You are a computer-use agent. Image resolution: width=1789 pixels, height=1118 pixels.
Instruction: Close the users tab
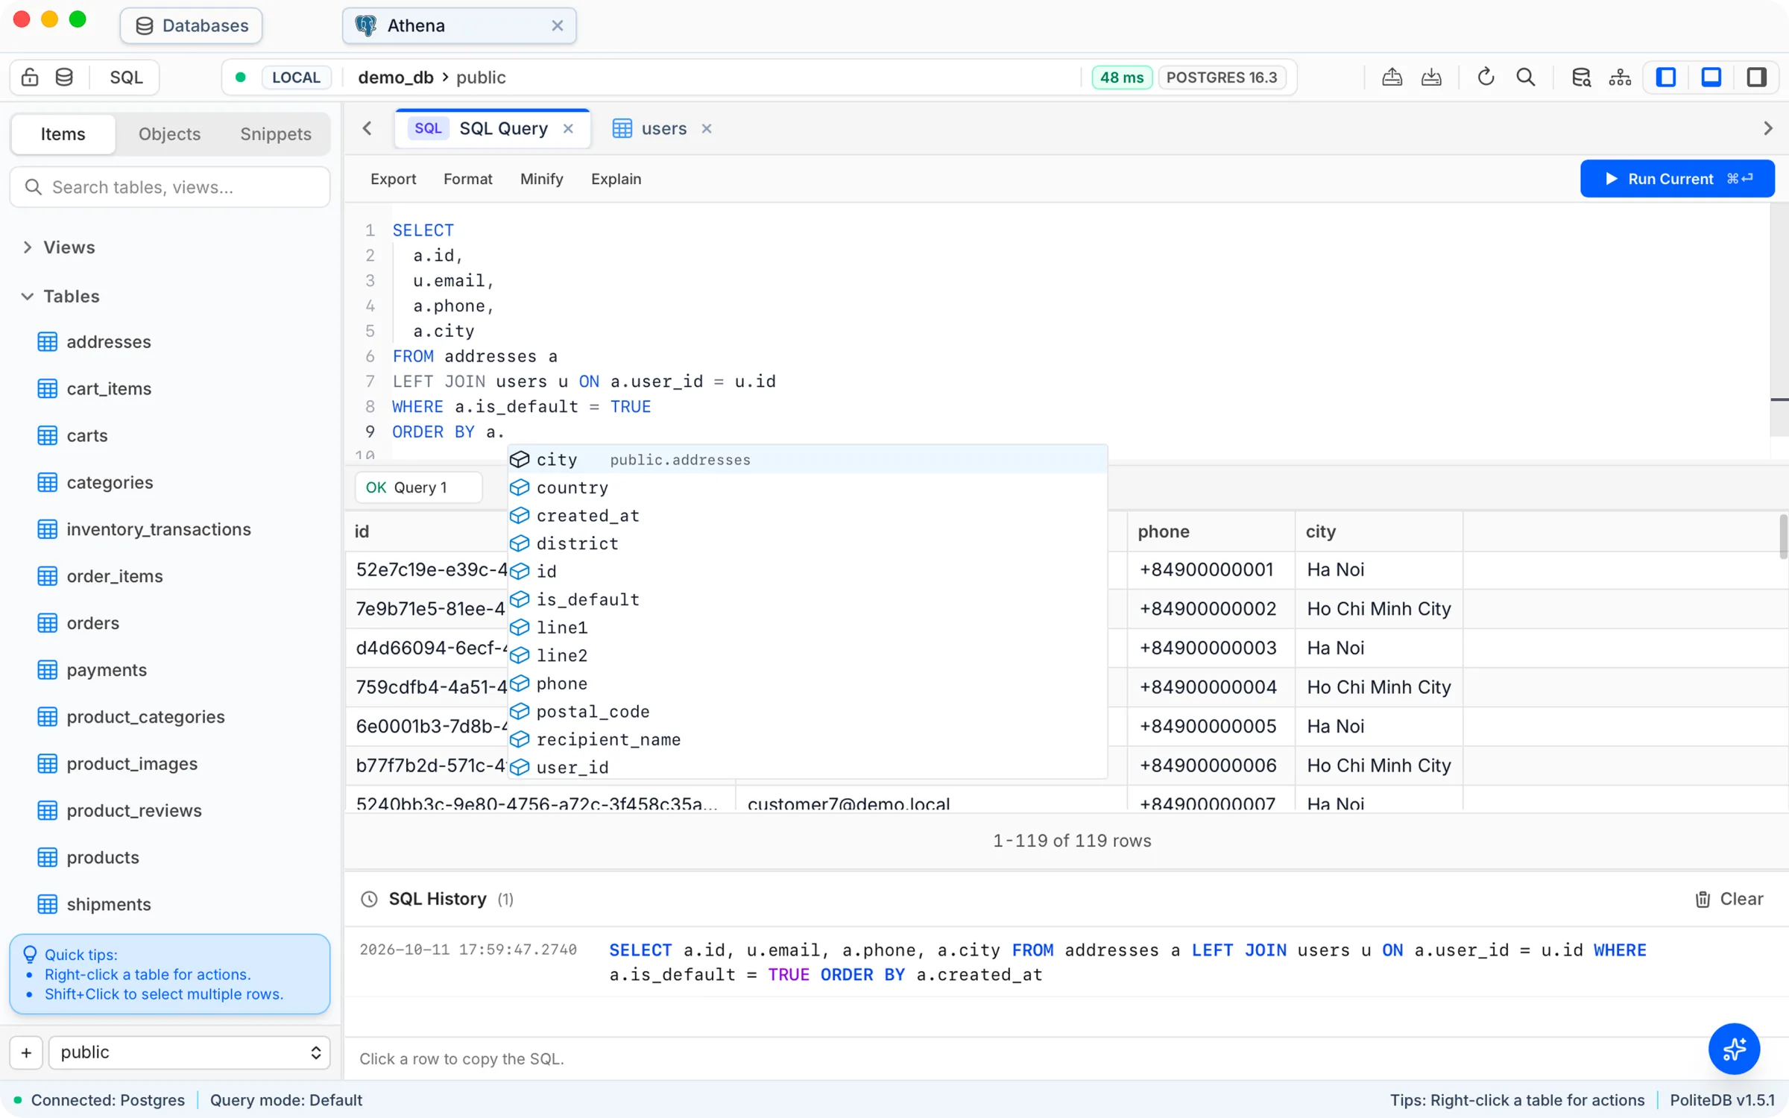tap(707, 129)
